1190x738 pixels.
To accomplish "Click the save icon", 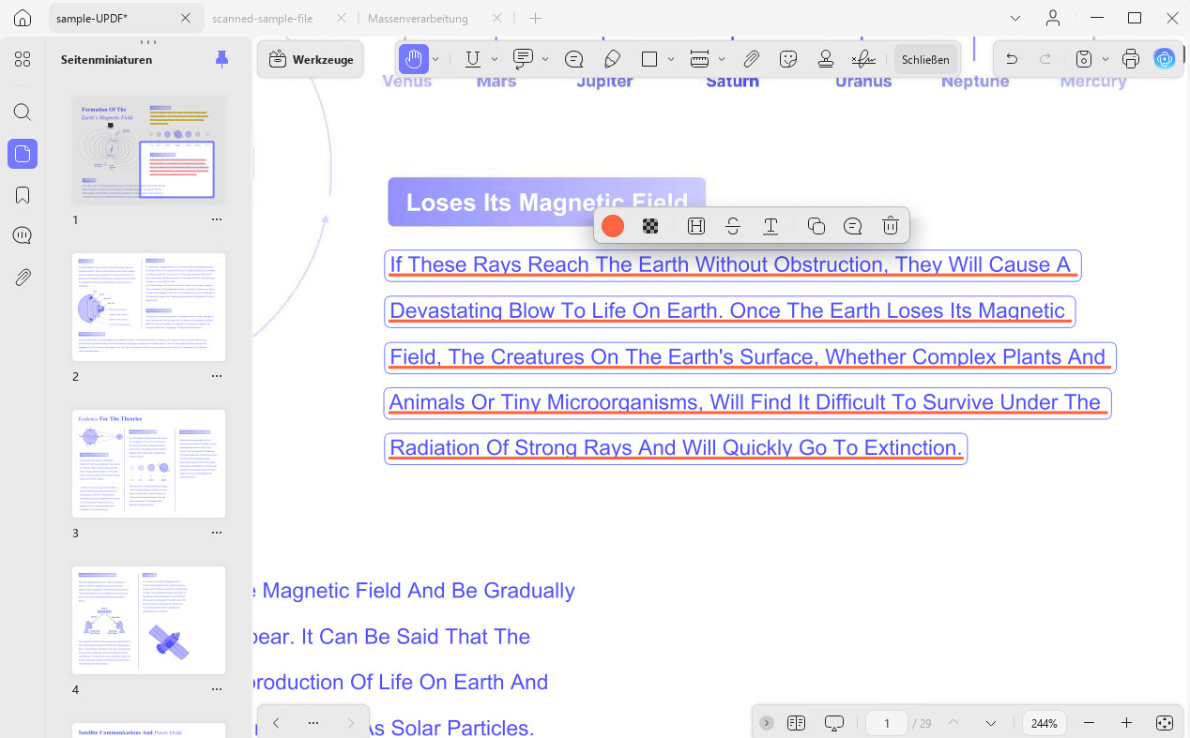I will (x=1084, y=59).
